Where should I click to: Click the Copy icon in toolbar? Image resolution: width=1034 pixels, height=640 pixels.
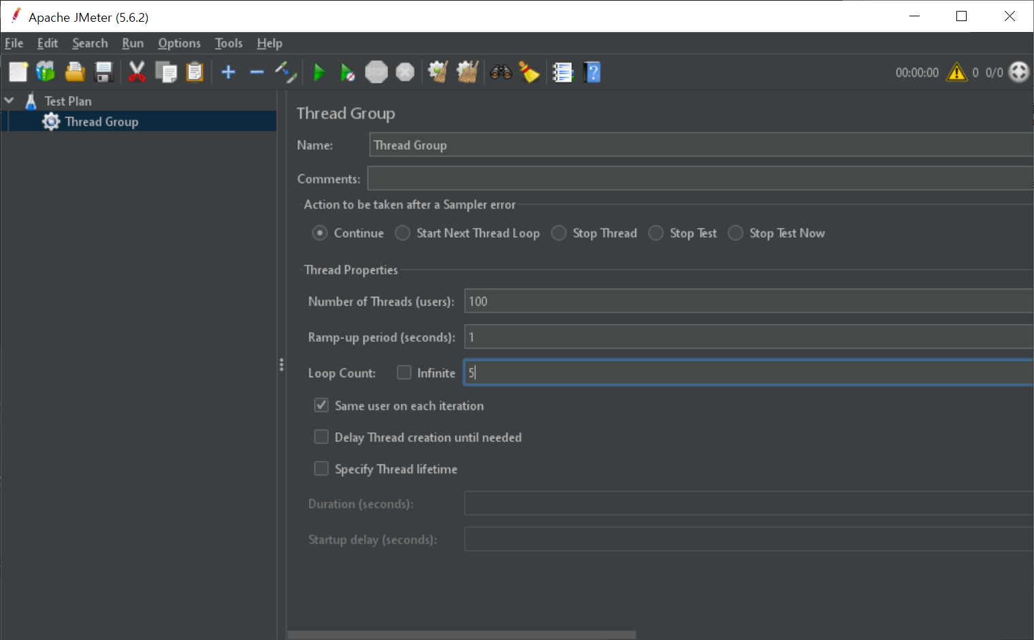coord(166,71)
